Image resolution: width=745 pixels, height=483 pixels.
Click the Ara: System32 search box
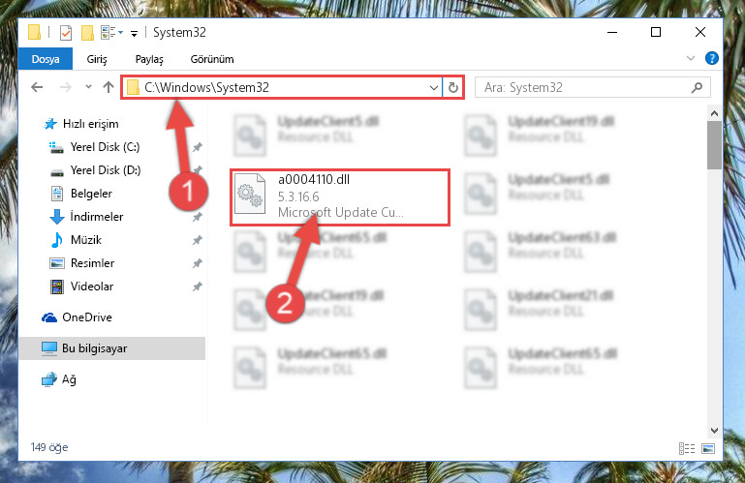tap(593, 87)
